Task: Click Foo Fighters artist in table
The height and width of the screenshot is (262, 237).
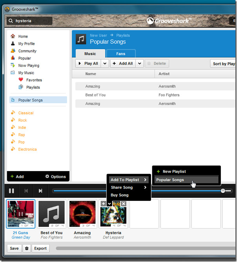Action: (169, 95)
